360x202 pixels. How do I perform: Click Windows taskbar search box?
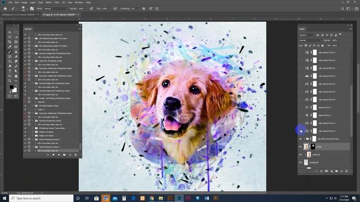tap(41, 198)
